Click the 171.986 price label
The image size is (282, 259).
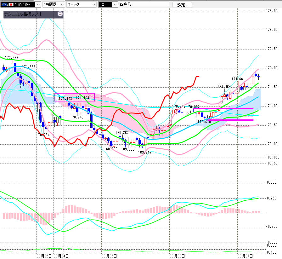coord(29,67)
